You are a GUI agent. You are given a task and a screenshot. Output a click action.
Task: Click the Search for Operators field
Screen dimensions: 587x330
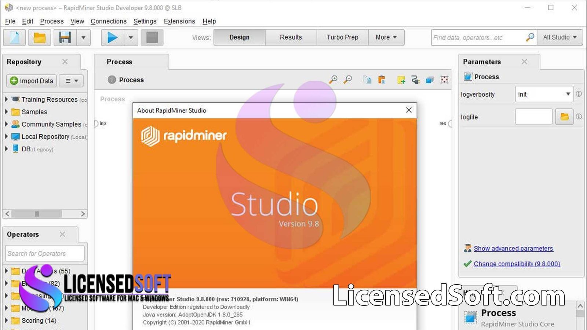click(x=44, y=253)
